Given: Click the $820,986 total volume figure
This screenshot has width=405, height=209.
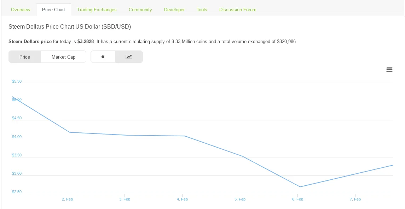Looking at the screenshot, I should (x=286, y=41).
